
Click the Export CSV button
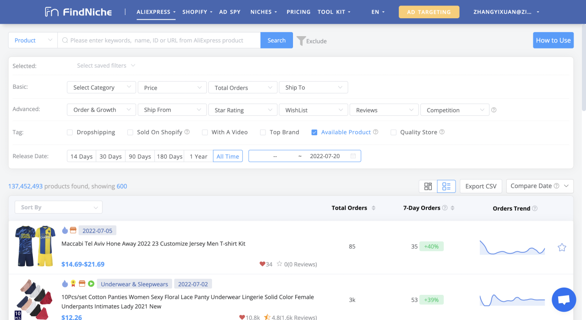[481, 186]
